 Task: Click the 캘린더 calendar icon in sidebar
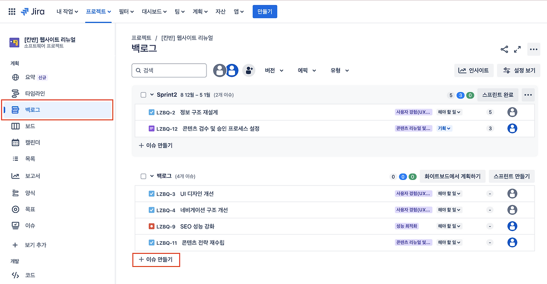tap(15, 142)
